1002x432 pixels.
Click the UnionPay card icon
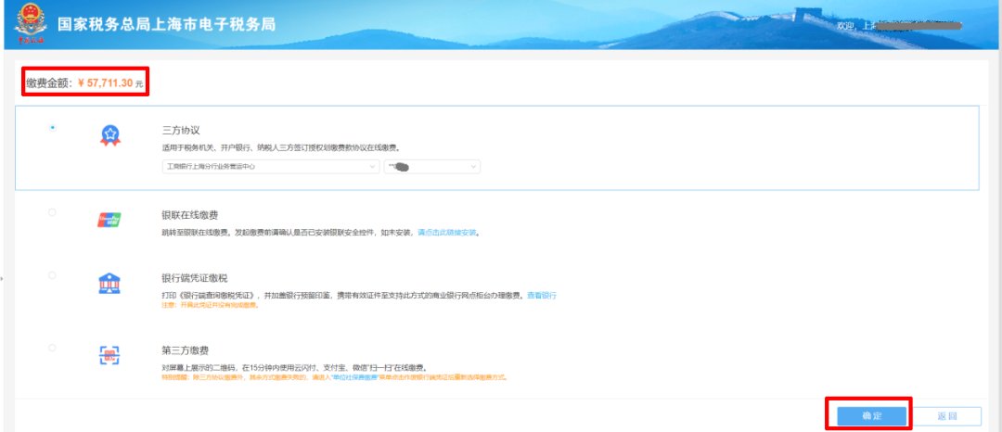[109, 220]
